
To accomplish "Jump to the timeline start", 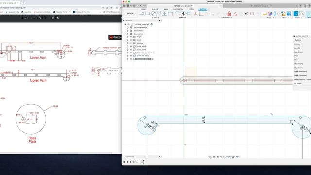I will point(124,162).
